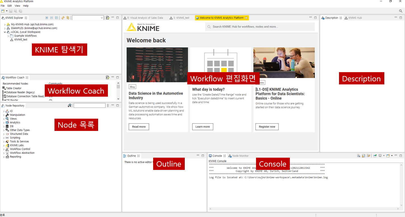
Task: Select KNIME_test workflow in KNIME Explorer
Action: point(21,40)
